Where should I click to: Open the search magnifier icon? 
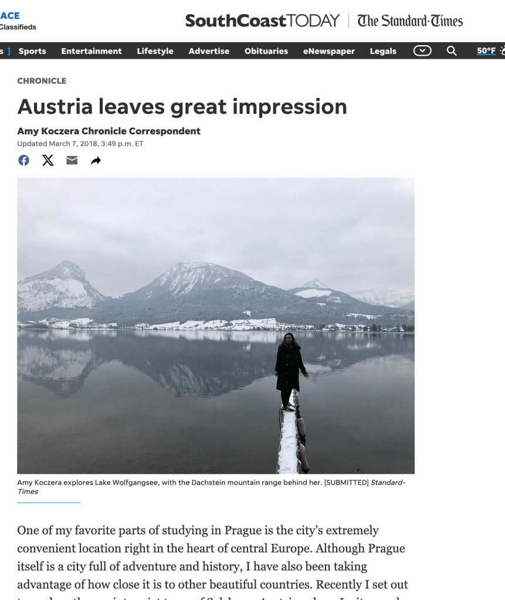[452, 50]
